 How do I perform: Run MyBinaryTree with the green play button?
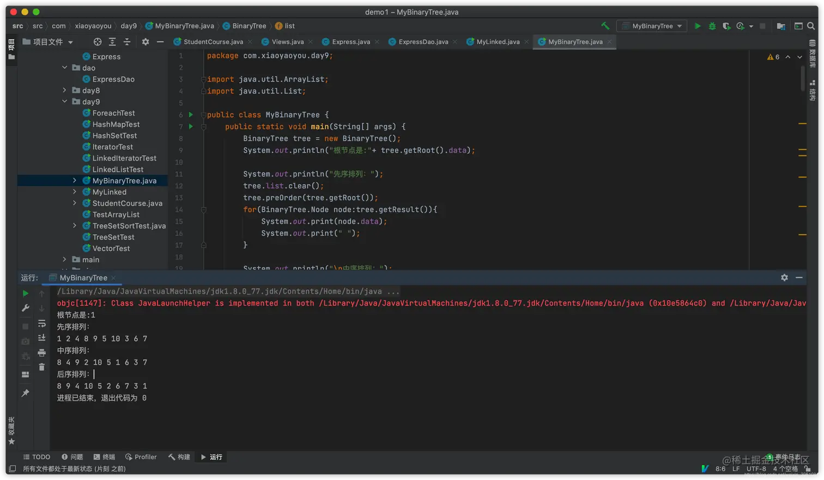click(x=698, y=26)
